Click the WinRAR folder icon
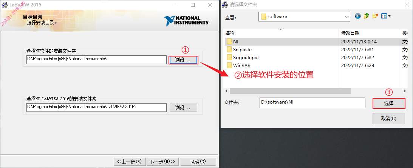Image resolution: width=413 pixels, height=168 pixels. (x=229, y=66)
